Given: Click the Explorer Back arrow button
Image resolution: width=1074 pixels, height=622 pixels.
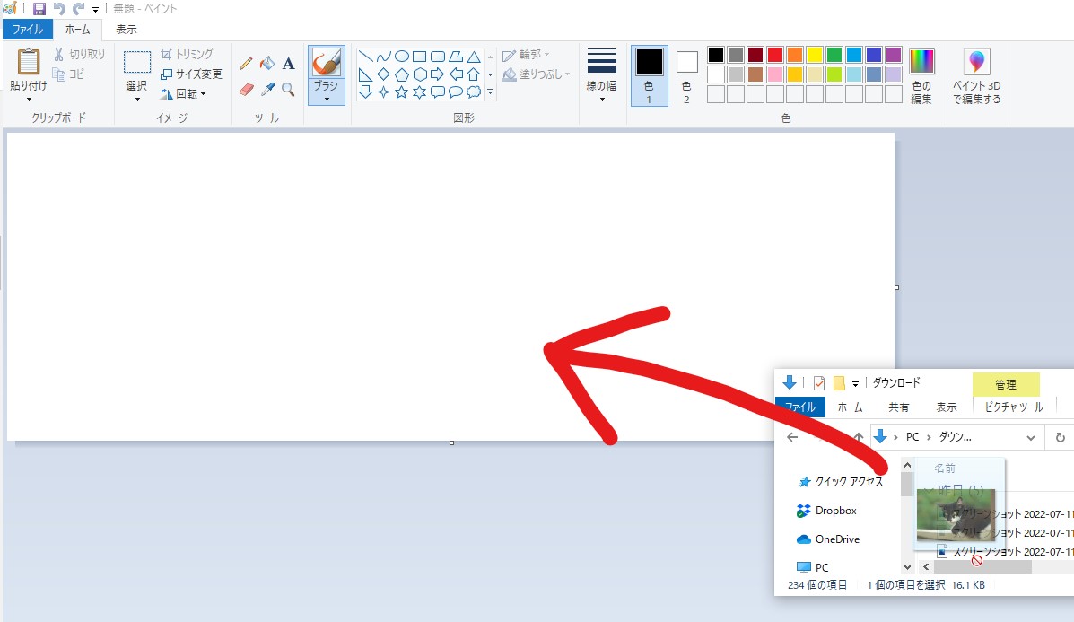Looking at the screenshot, I should pyautogui.click(x=792, y=437).
